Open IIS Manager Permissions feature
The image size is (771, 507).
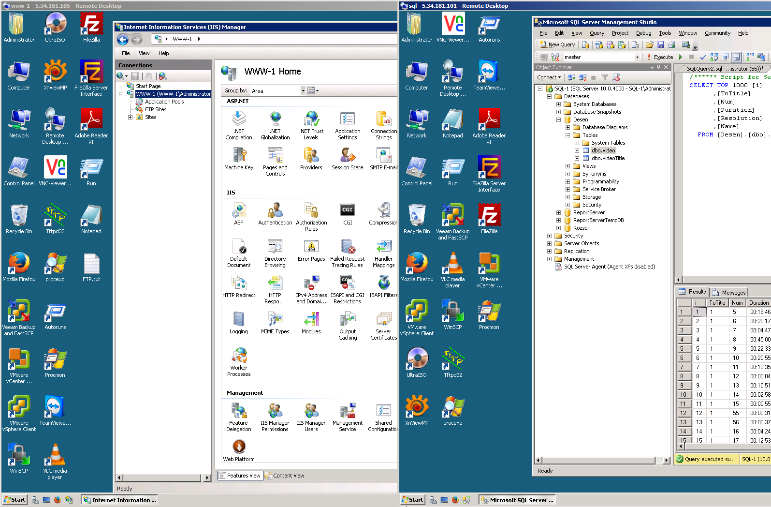coord(275,417)
